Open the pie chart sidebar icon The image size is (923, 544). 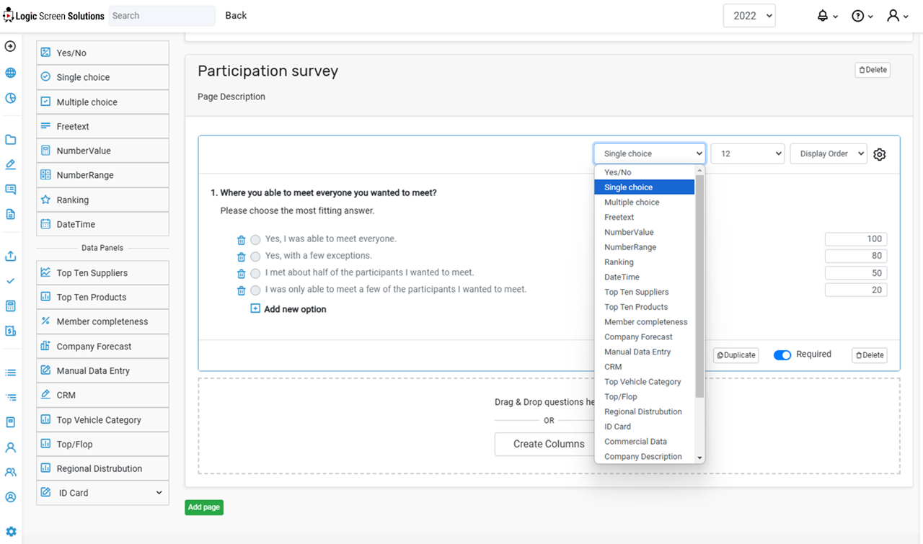10,98
